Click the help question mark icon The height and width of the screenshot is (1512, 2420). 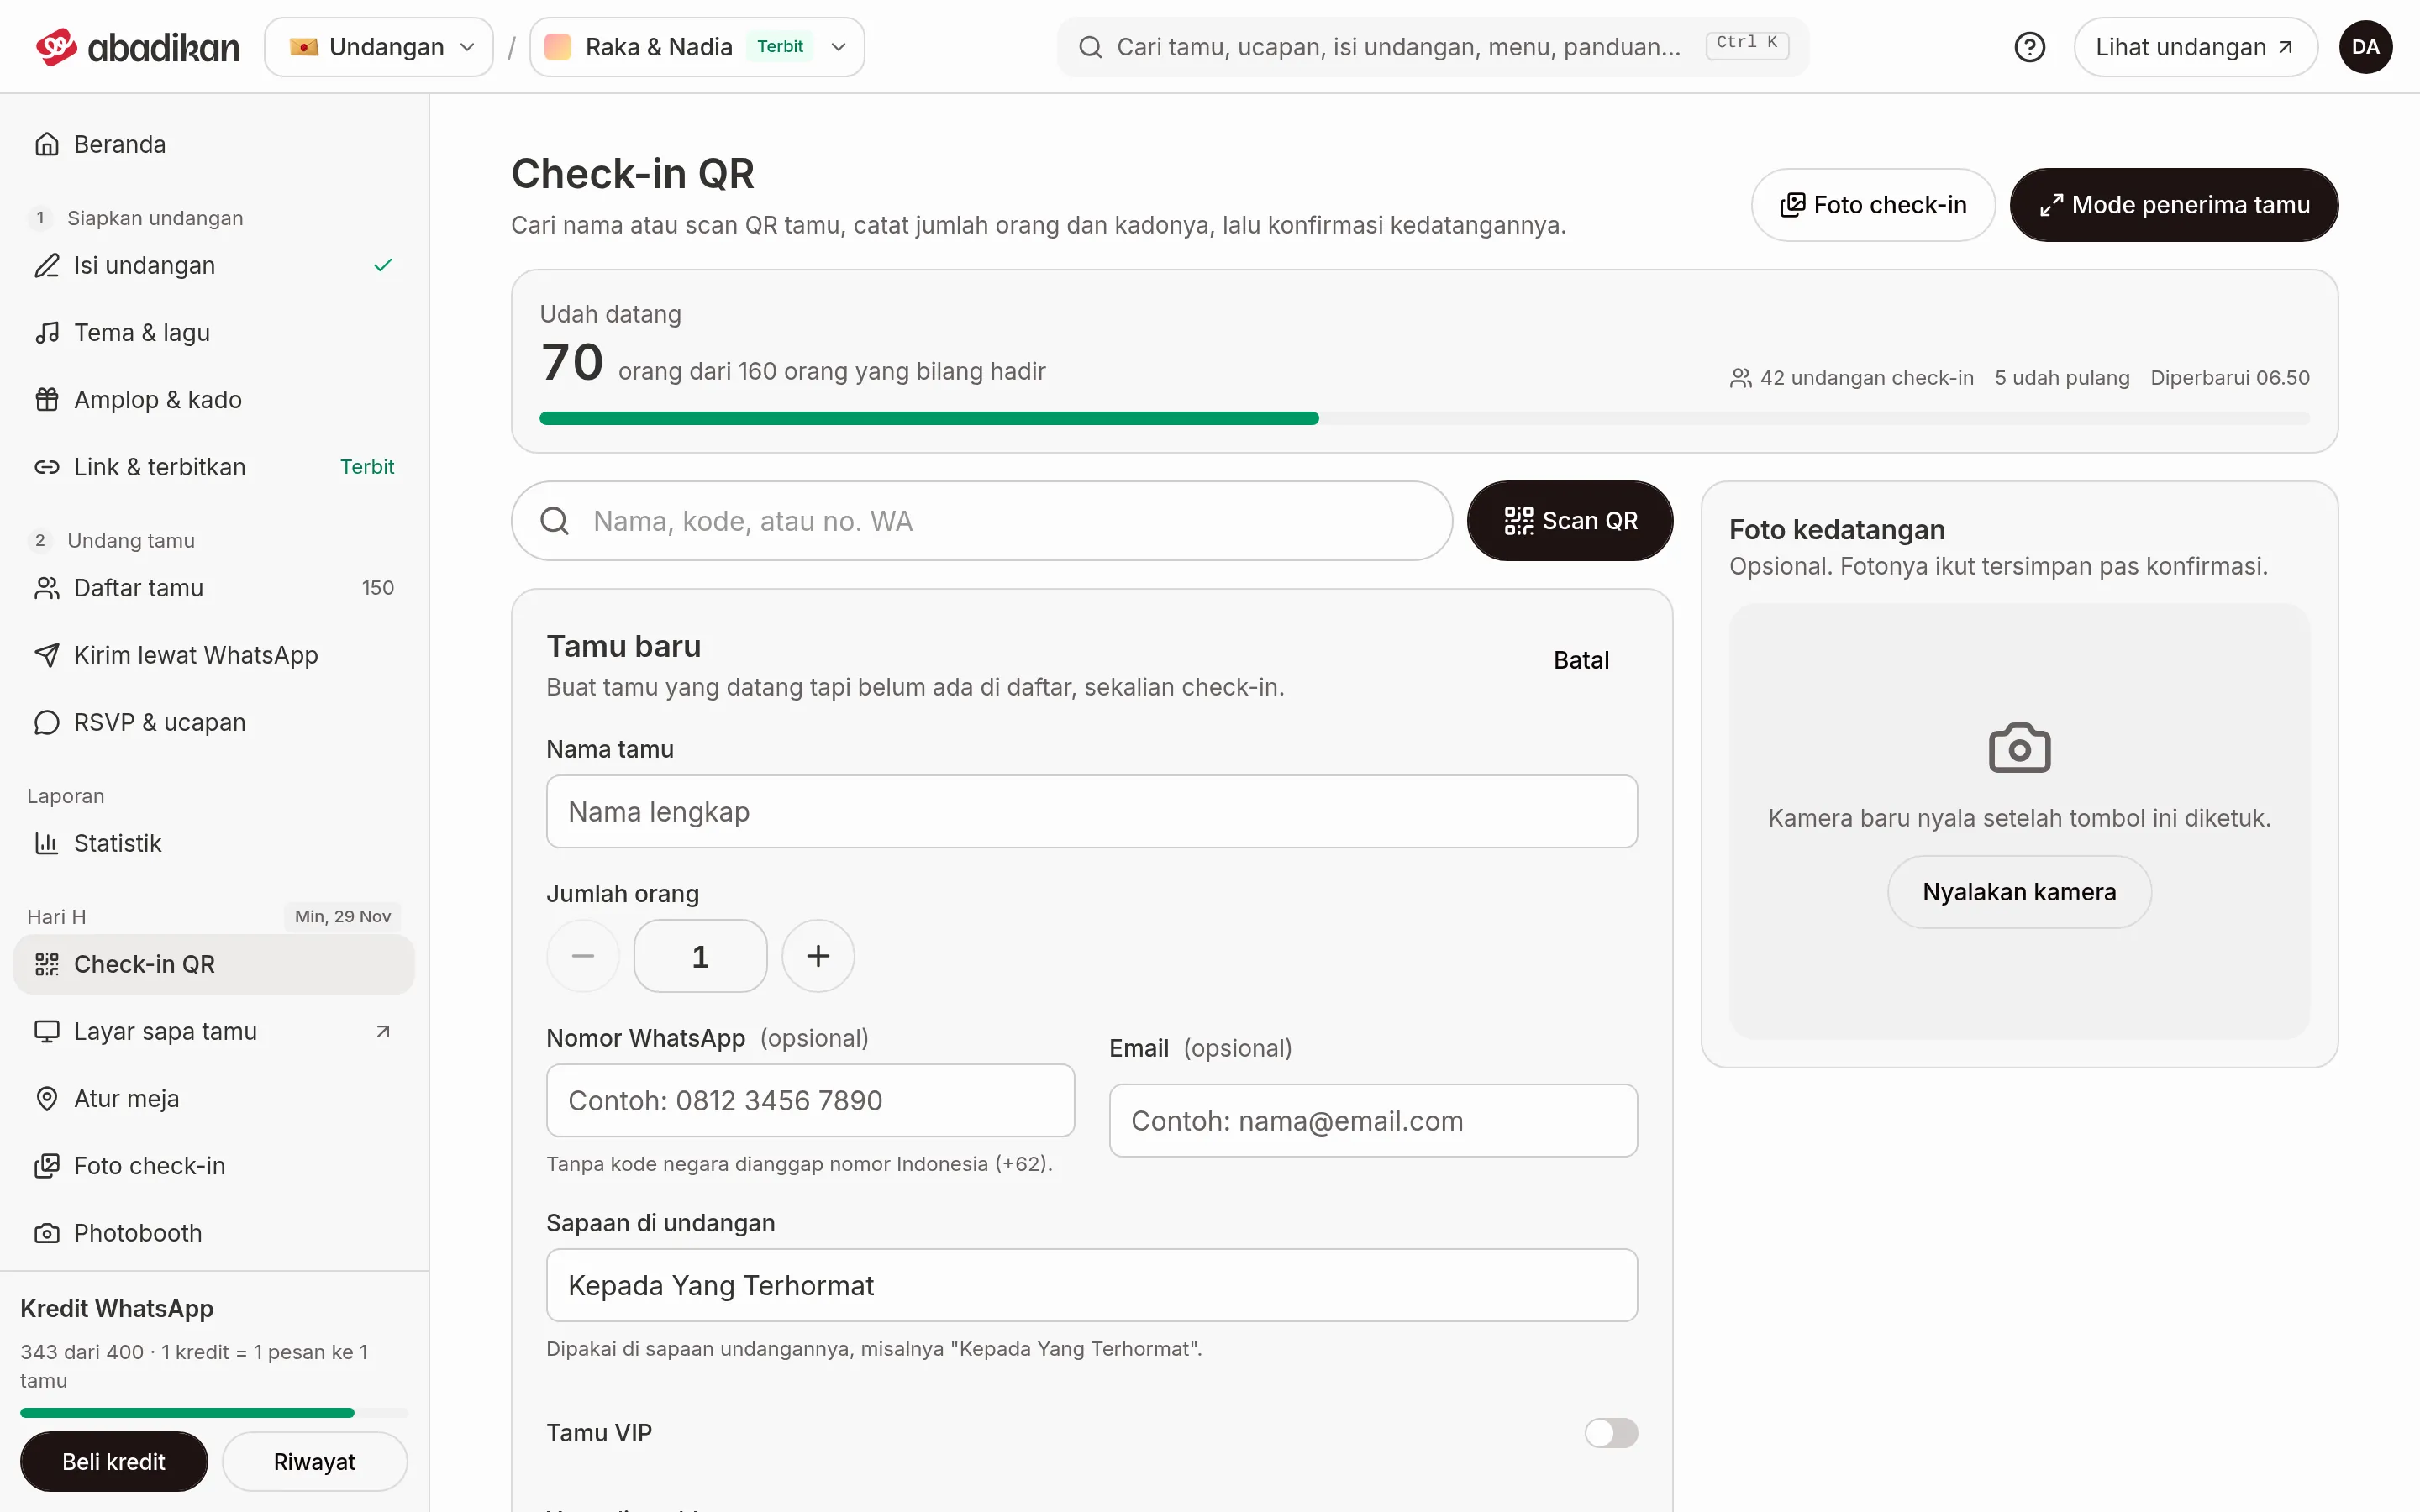click(x=2029, y=47)
